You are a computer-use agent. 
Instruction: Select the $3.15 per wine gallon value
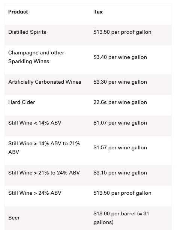[120, 173]
